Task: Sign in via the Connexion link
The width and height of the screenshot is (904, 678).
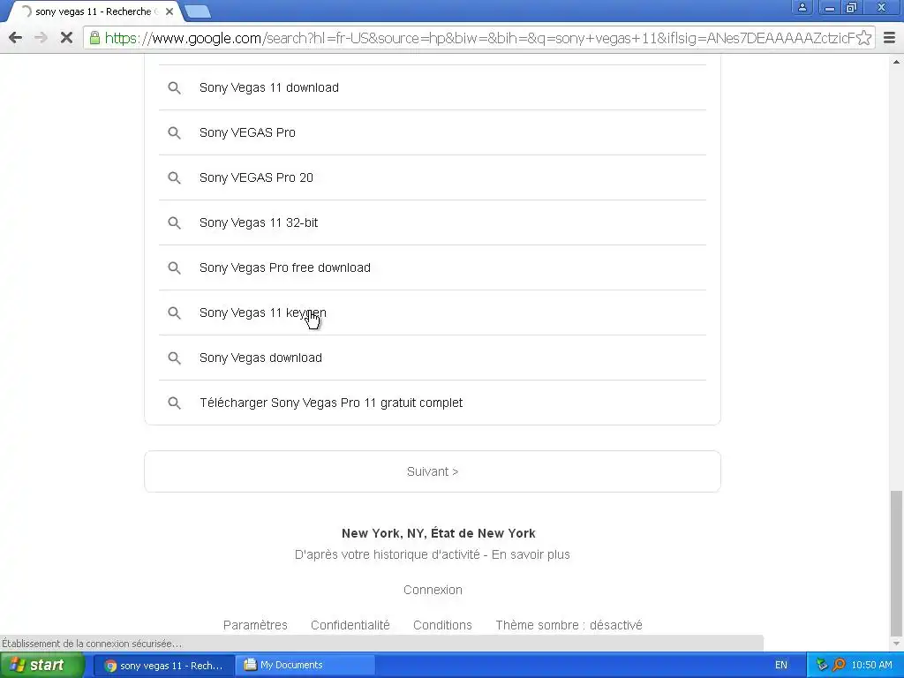Action: pyautogui.click(x=433, y=590)
